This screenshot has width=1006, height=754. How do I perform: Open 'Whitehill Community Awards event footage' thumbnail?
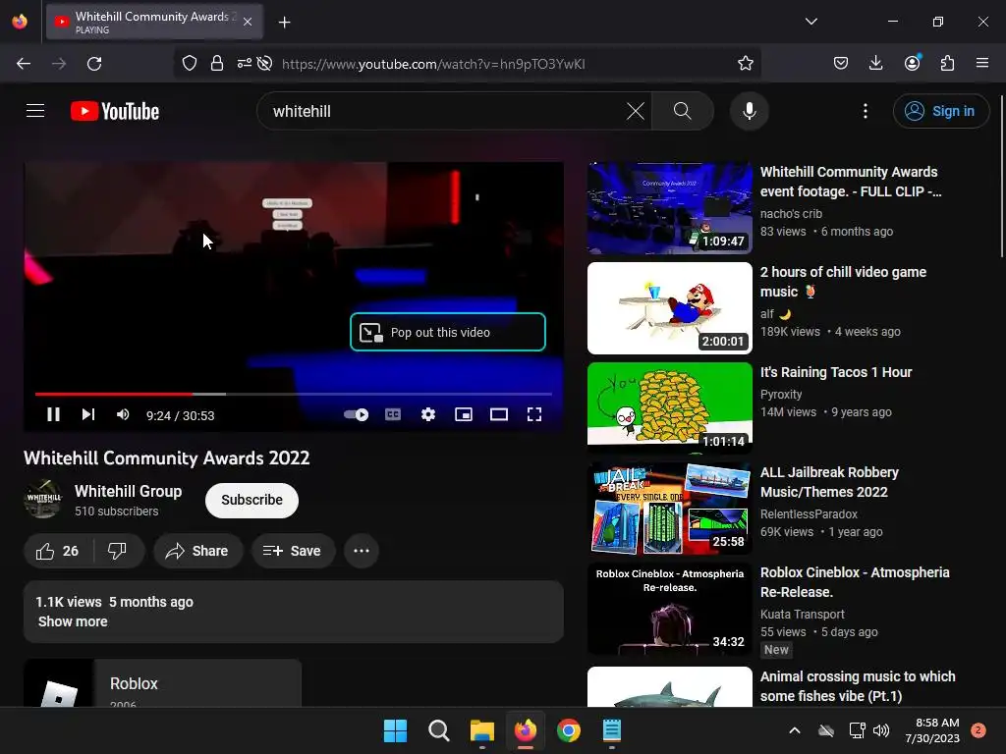[x=670, y=208]
